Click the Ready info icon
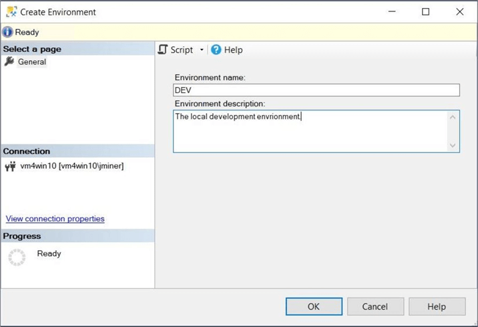The image size is (478, 327). (8, 32)
